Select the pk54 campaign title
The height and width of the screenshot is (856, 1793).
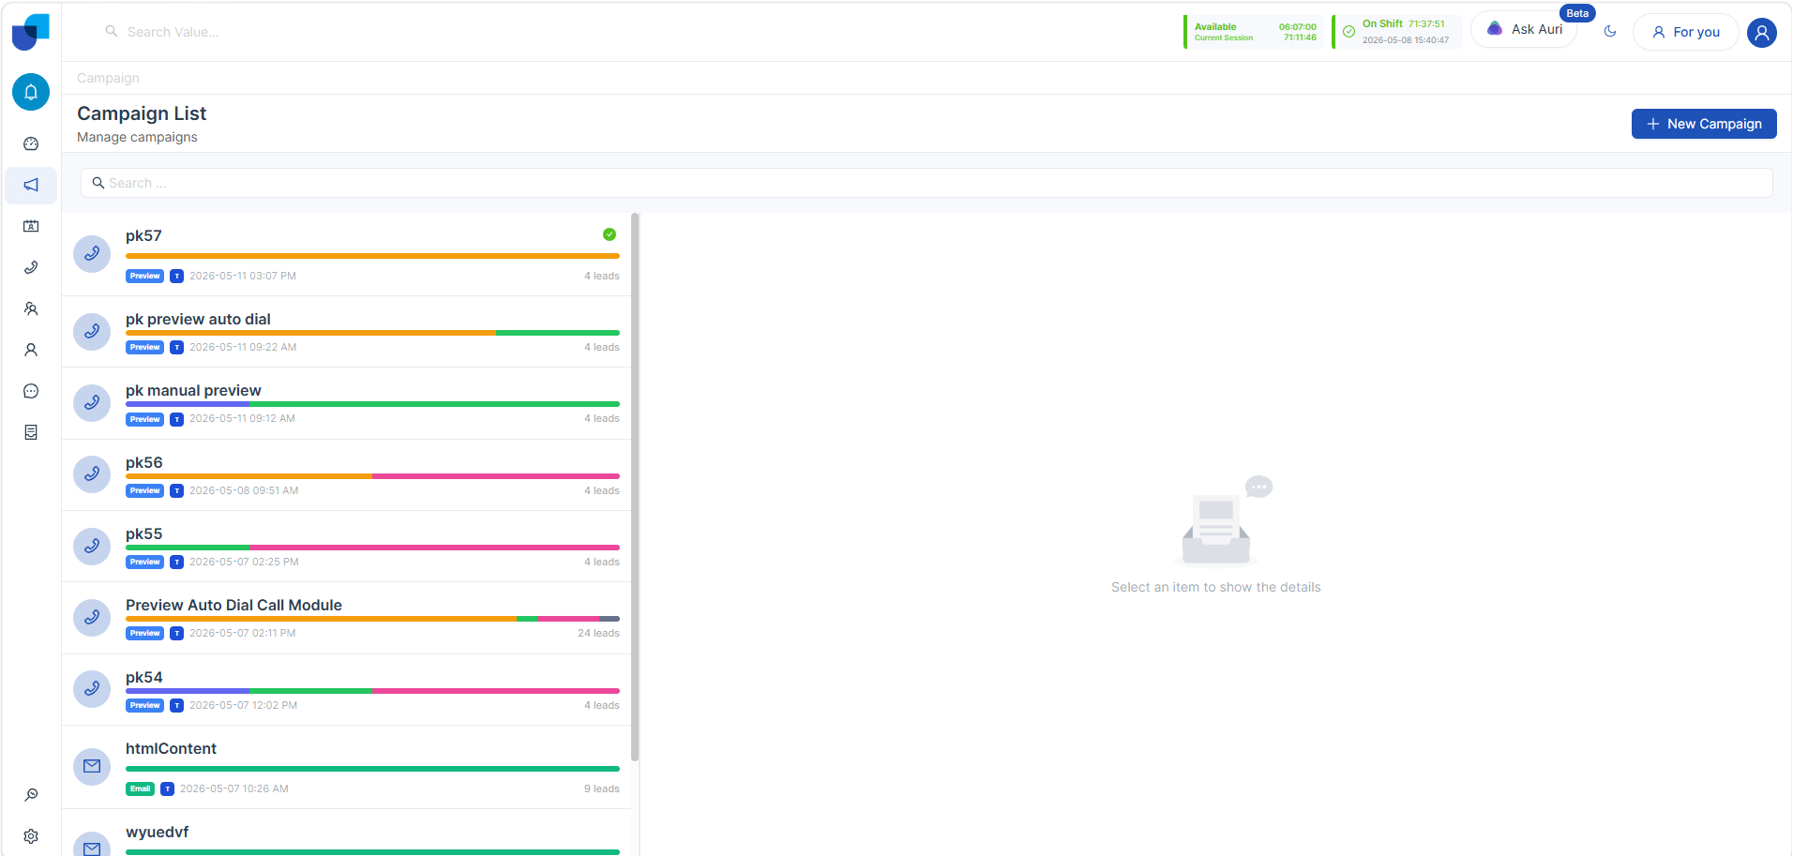point(144,677)
